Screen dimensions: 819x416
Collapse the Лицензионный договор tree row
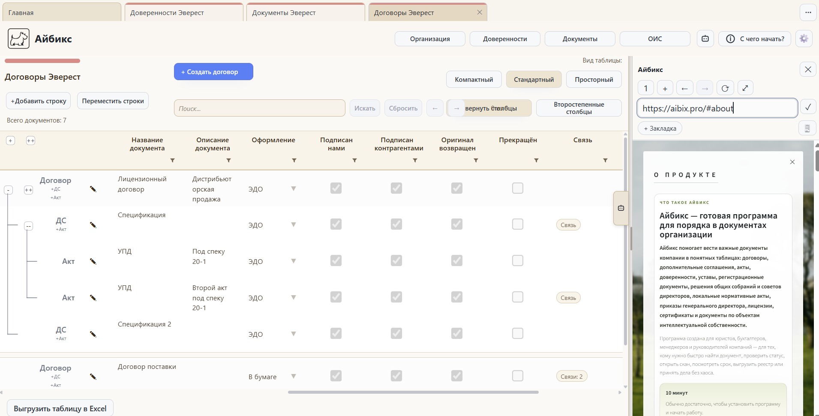(x=8, y=190)
